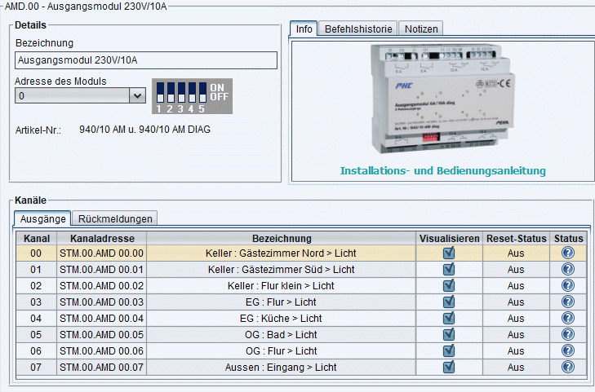
Task: Open the Notizen tab
Action: point(421,29)
